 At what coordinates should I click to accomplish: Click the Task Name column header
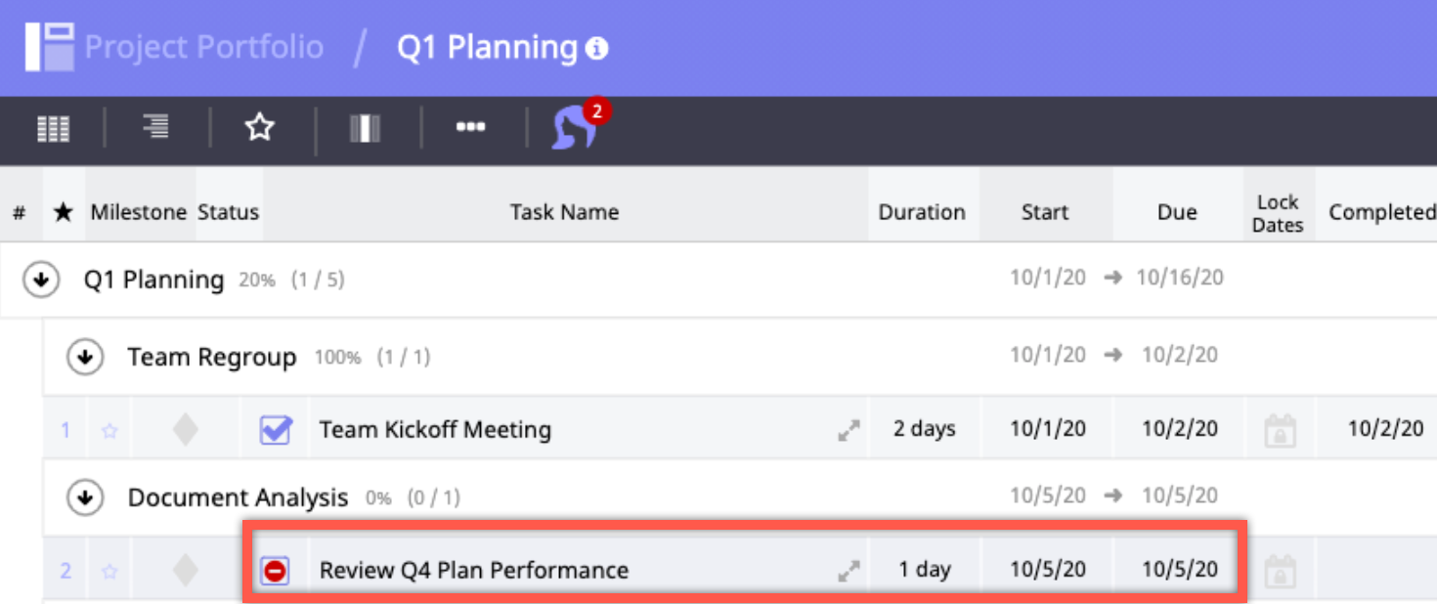point(564,212)
